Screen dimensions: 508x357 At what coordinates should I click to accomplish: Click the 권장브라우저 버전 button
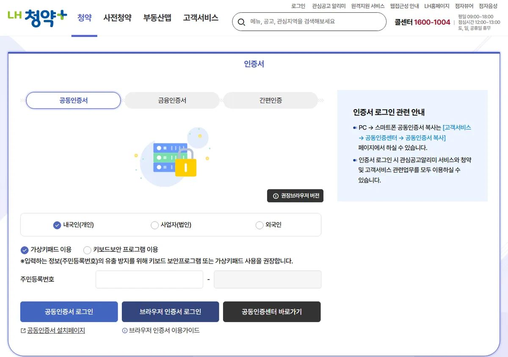(295, 196)
